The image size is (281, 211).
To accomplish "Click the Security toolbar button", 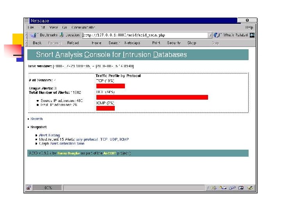I will [174, 43].
